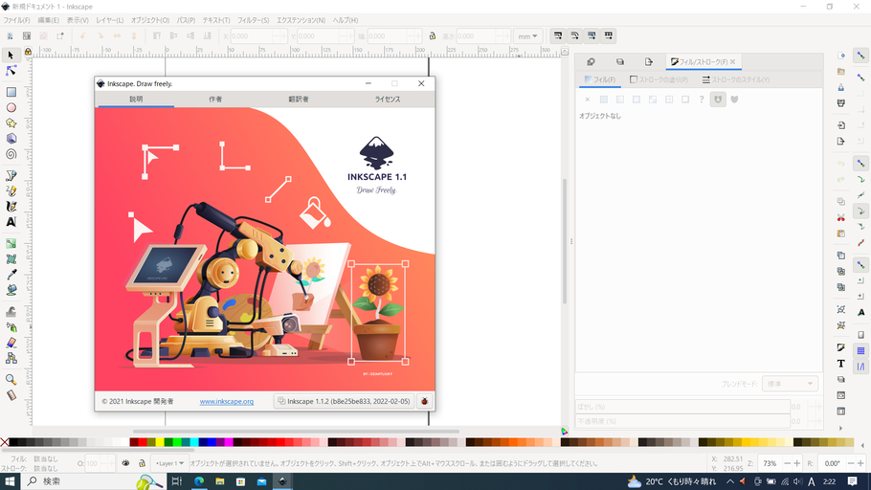Click zoom out minus button
871x490 pixels.
pyautogui.click(x=787, y=463)
